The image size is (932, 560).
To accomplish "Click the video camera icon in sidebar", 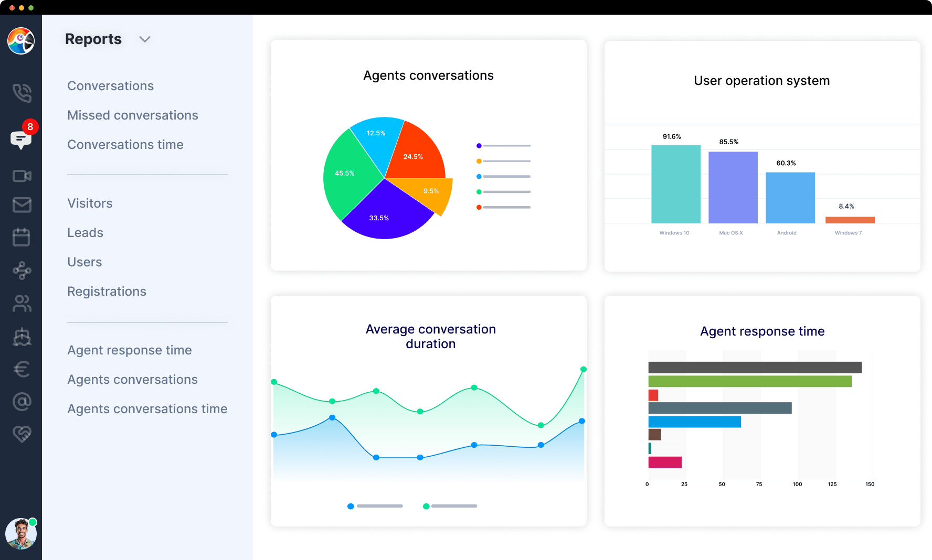I will click(x=22, y=176).
